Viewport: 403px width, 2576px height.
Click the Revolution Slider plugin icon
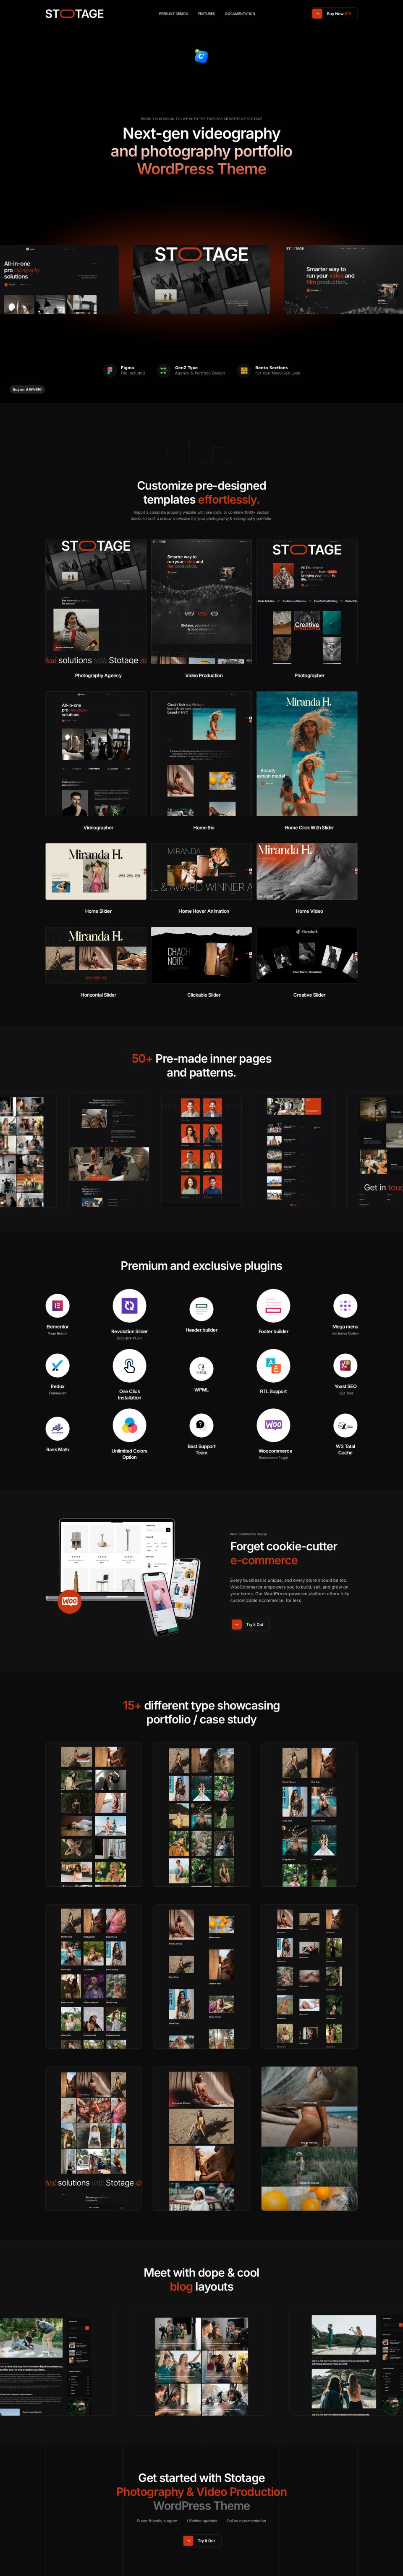click(x=129, y=1305)
